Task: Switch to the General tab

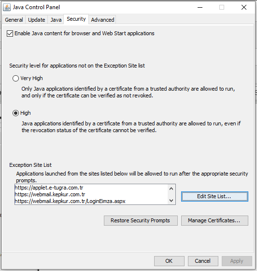Action: click(14, 20)
